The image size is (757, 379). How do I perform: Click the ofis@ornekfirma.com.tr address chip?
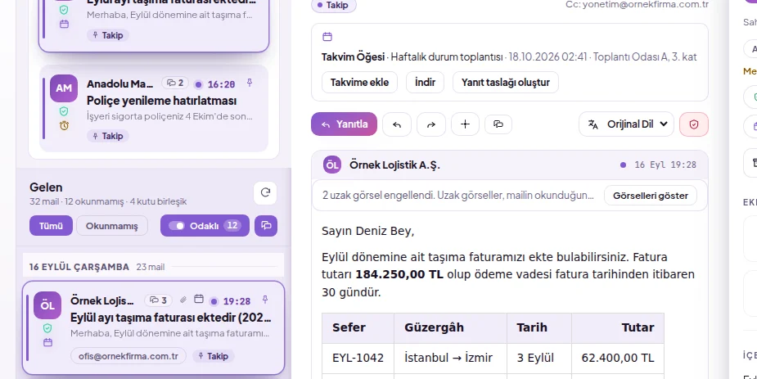[128, 356]
